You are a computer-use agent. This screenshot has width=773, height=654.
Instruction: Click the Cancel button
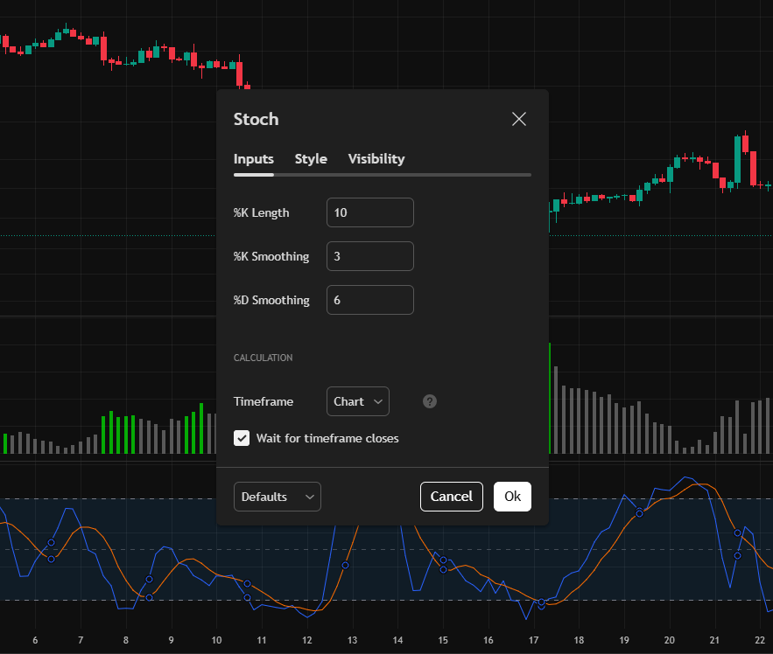pos(452,497)
